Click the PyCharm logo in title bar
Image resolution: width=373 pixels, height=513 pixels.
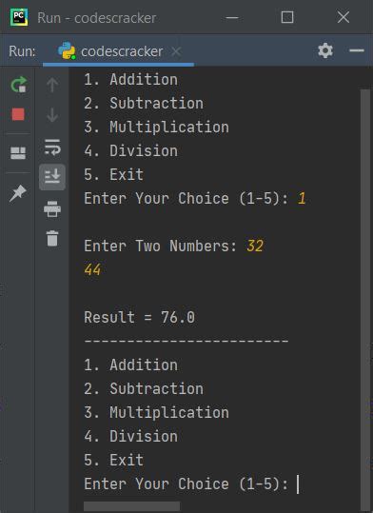tap(19, 17)
